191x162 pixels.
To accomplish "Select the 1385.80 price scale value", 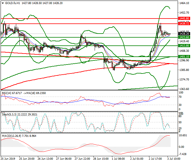I will pyautogui.click(x=184, y=70).
